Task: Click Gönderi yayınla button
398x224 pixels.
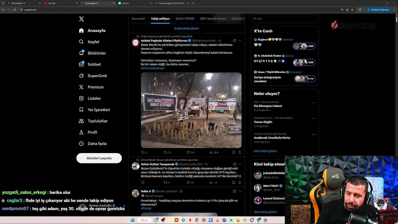Action: (x=99, y=158)
